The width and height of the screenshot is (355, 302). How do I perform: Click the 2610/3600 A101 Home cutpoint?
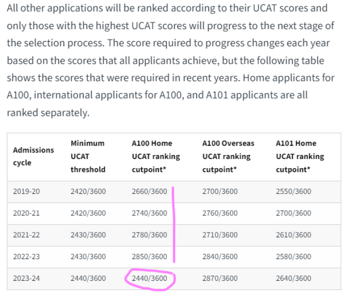(294, 235)
